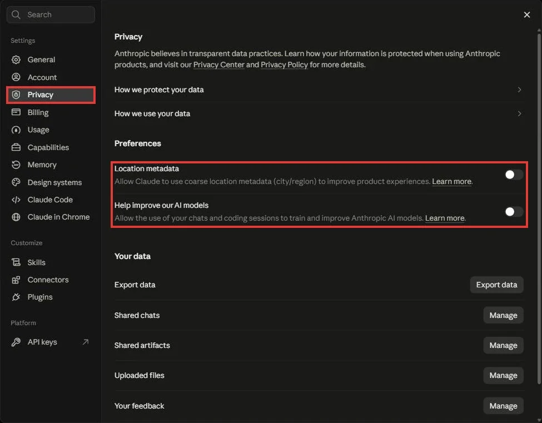Manage Your feedback
Image resolution: width=542 pixels, height=423 pixels.
503,406
